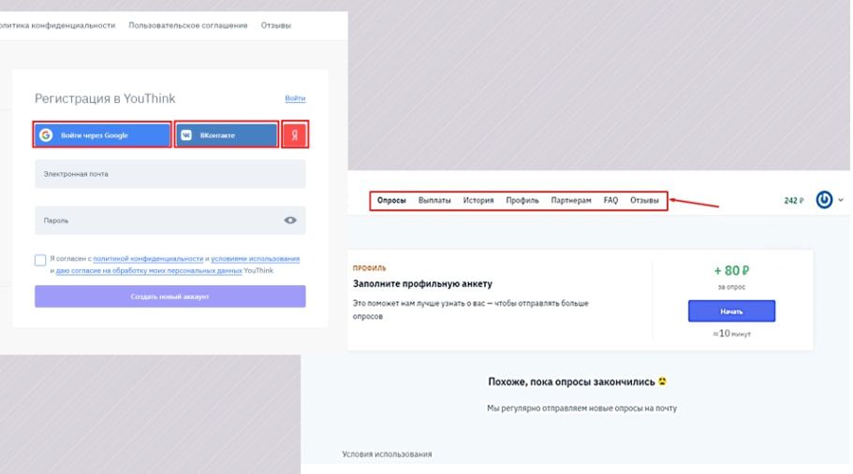
Task: Focus the Пароль input field
Action: click(x=169, y=221)
